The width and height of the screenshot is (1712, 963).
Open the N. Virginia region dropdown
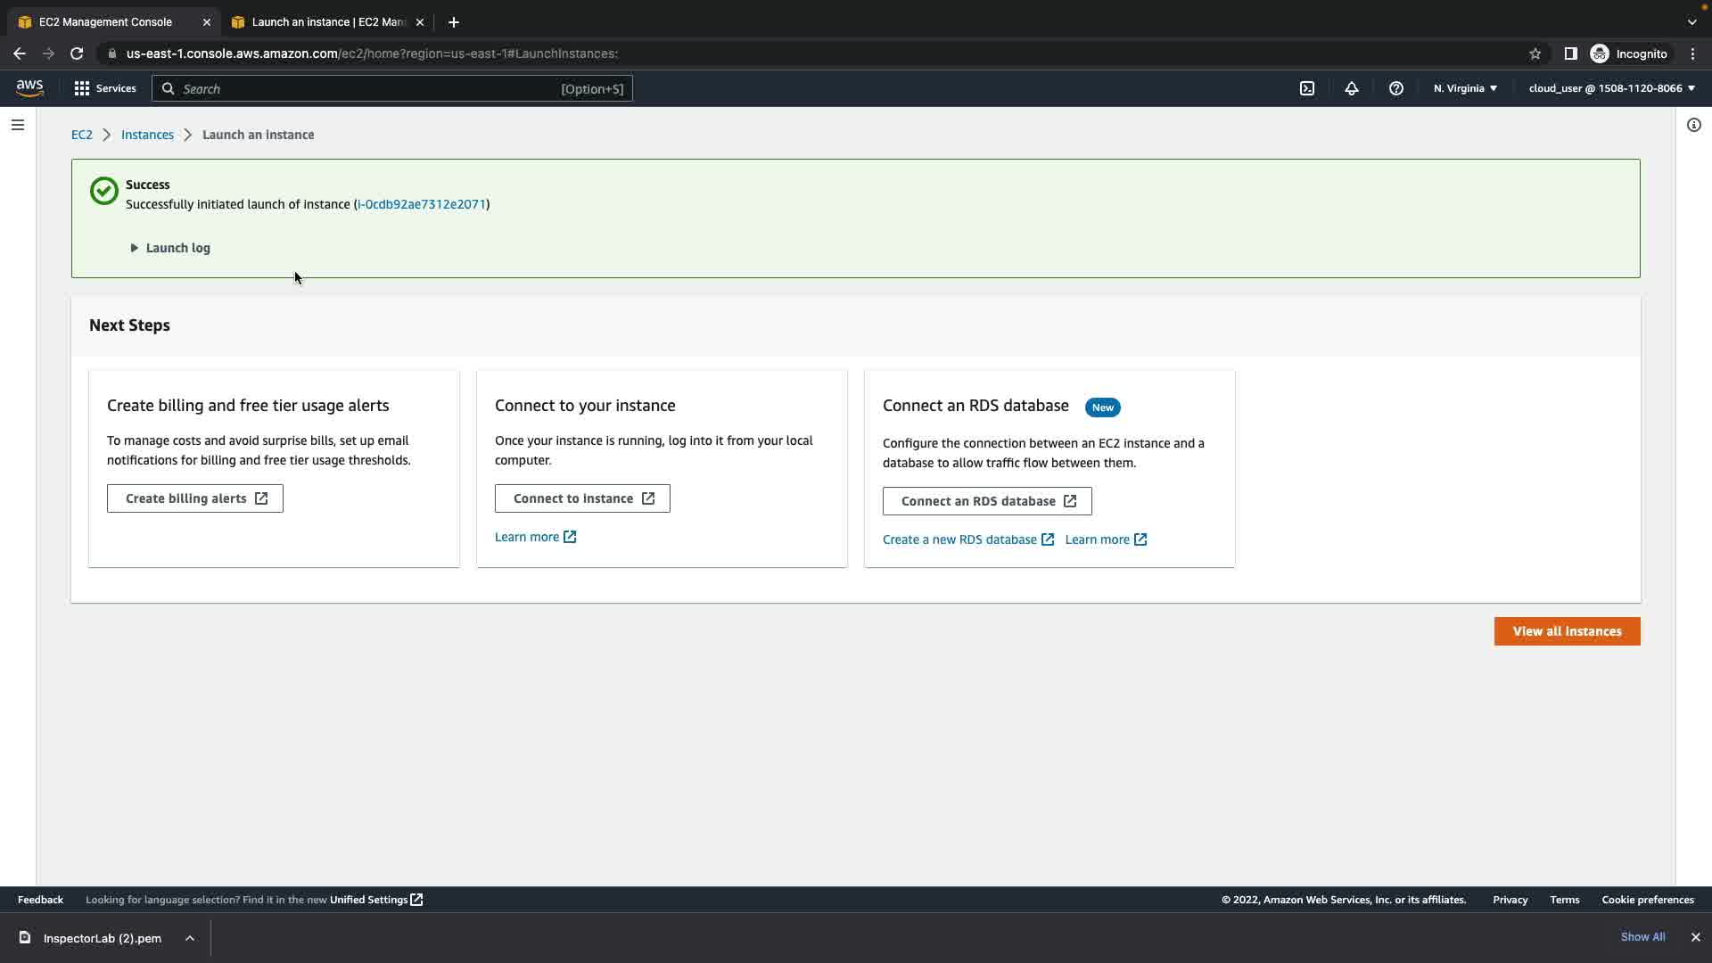[x=1465, y=88]
